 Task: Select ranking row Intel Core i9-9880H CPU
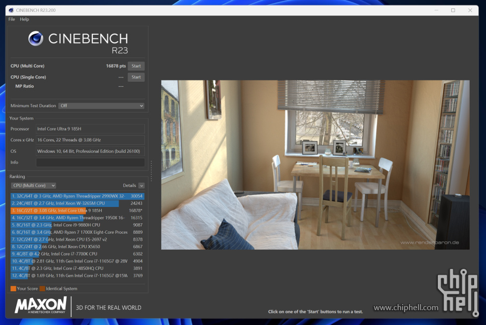click(77, 225)
